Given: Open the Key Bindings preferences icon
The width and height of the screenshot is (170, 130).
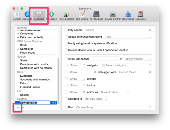Looking at the screenshot, I should point(96,14).
